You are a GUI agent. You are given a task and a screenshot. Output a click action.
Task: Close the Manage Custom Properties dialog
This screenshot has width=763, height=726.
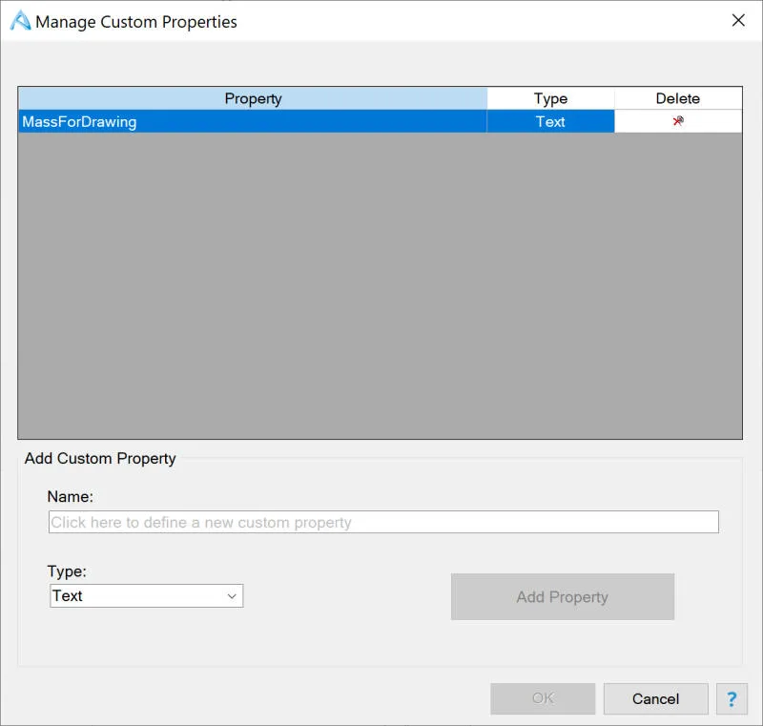coord(738,20)
